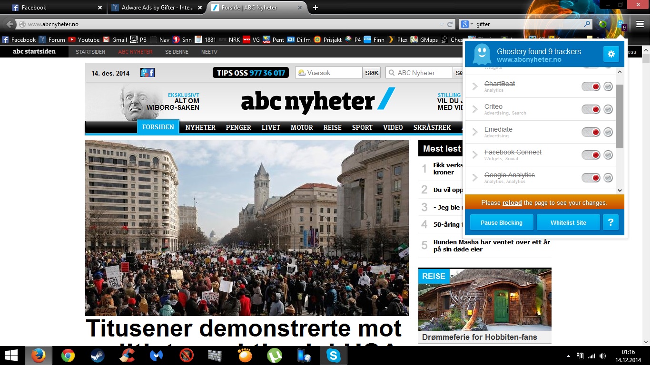Open the GMaps bookmark
The height and width of the screenshot is (365, 651).
[424, 39]
